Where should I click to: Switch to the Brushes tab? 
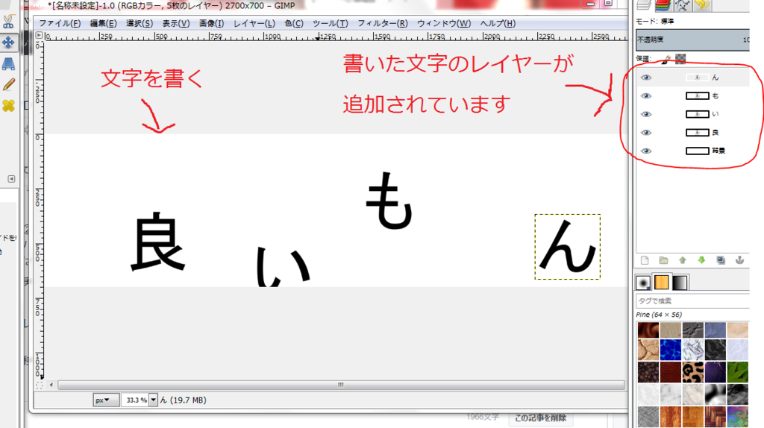(x=643, y=283)
